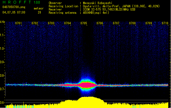Select the 0701 time marker
Viewport: 171px width, 108px height.
point(18,23)
